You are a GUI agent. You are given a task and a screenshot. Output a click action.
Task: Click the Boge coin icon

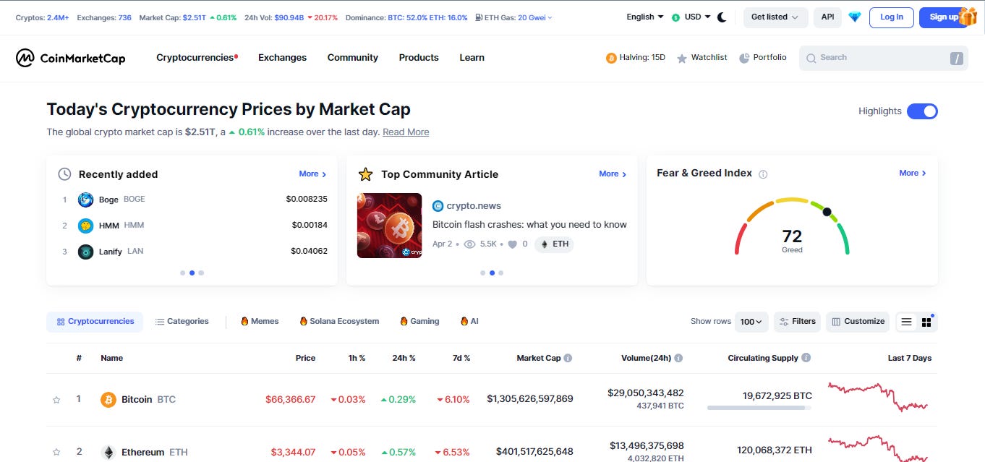(x=86, y=200)
